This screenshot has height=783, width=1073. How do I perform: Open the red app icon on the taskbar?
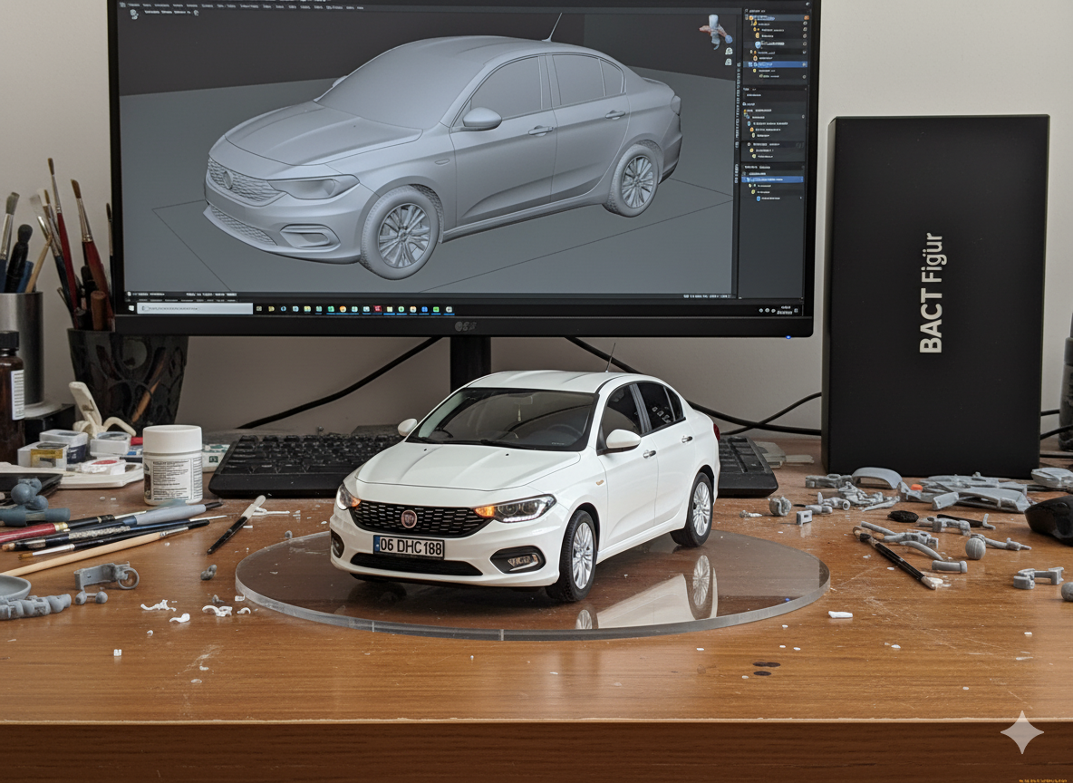(x=377, y=309)
